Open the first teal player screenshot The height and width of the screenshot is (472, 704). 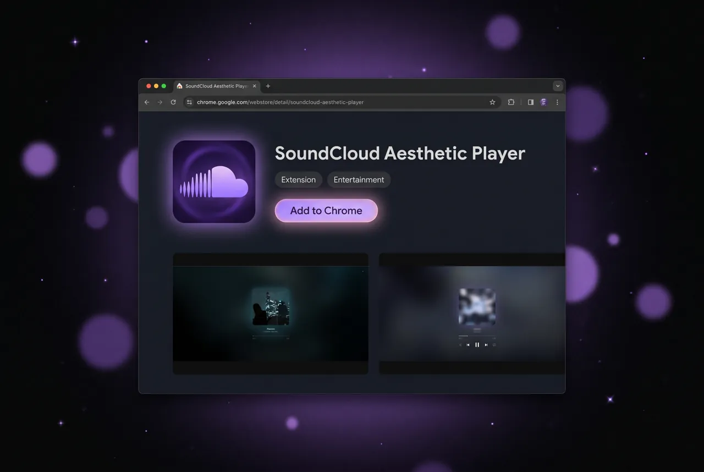click(271, 314)
